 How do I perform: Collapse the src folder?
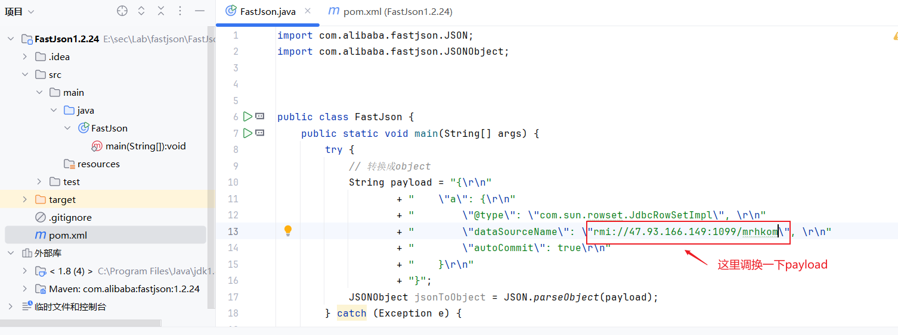(x=24, y=74)
